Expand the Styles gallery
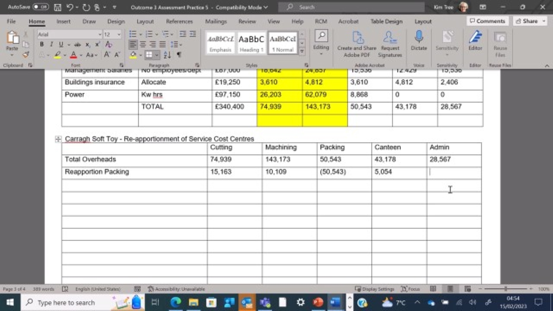The height and width of the screenshot is (311, 553). 302,51
